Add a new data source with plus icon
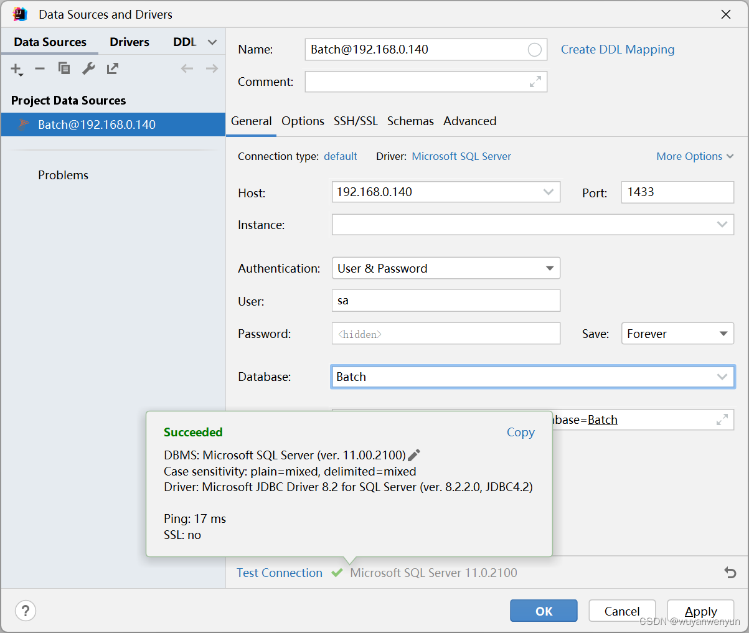Viewport: 749px width, 633px height. pyautogui.click(x=16, y=69)
